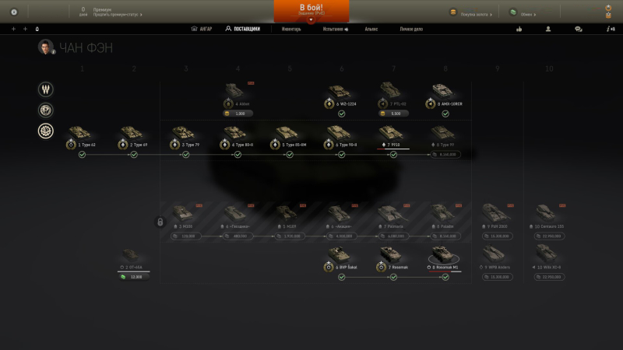Click the checkmark under WZ-1224
The image size is (623, 350).
click(x=341, y=114)
